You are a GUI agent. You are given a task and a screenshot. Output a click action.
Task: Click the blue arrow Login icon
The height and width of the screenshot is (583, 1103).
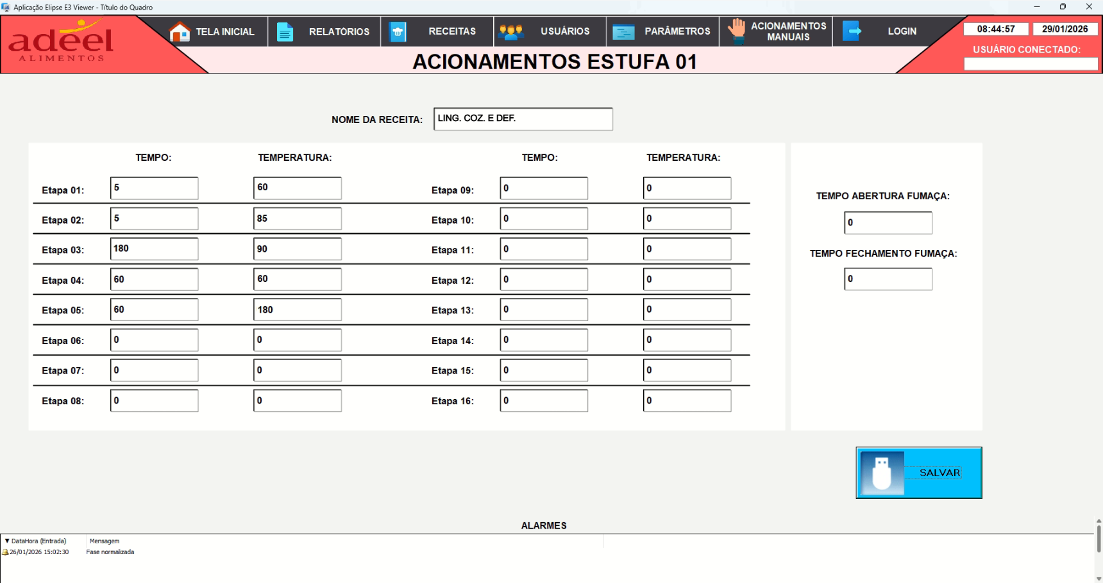tap(852, 31)
